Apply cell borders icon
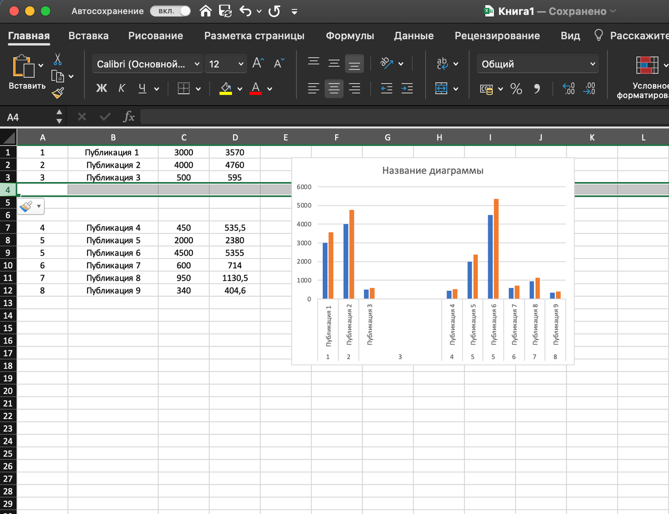 [184, 89]
